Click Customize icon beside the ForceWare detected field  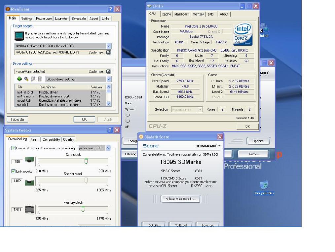click(x=108, y=72)
